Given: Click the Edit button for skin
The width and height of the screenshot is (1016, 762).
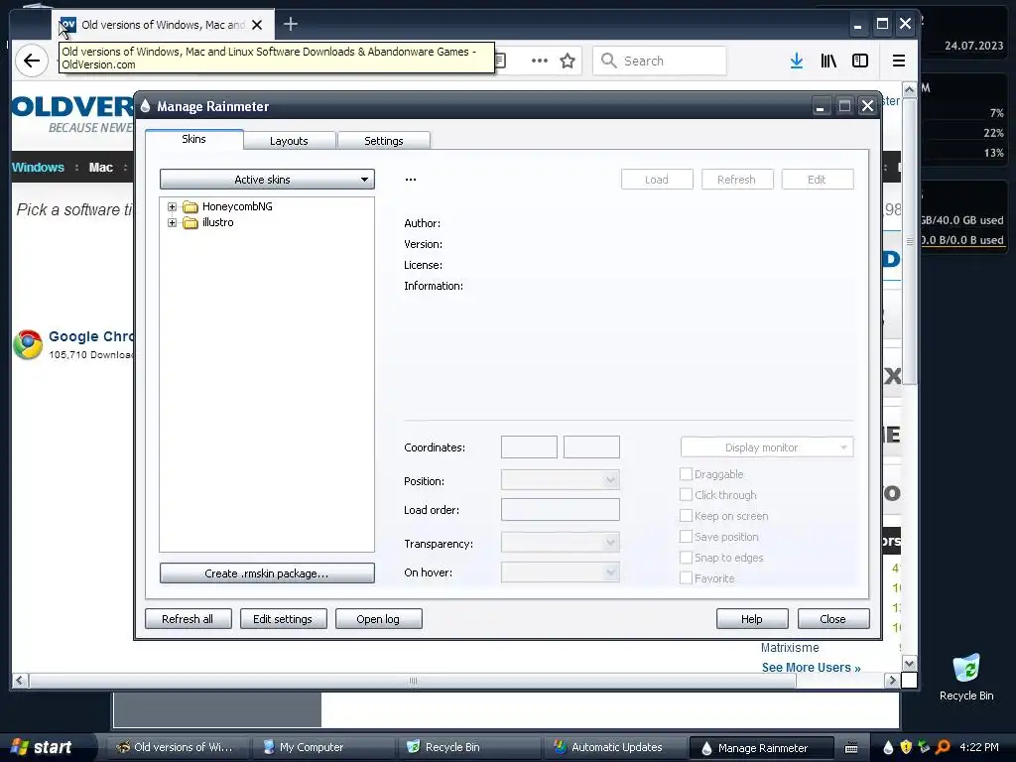Looking at the screenshot, I should (818, 180).
